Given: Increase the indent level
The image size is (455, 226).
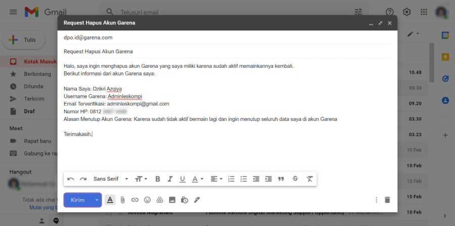Looking at the screenshot, I should pos(268,179).
